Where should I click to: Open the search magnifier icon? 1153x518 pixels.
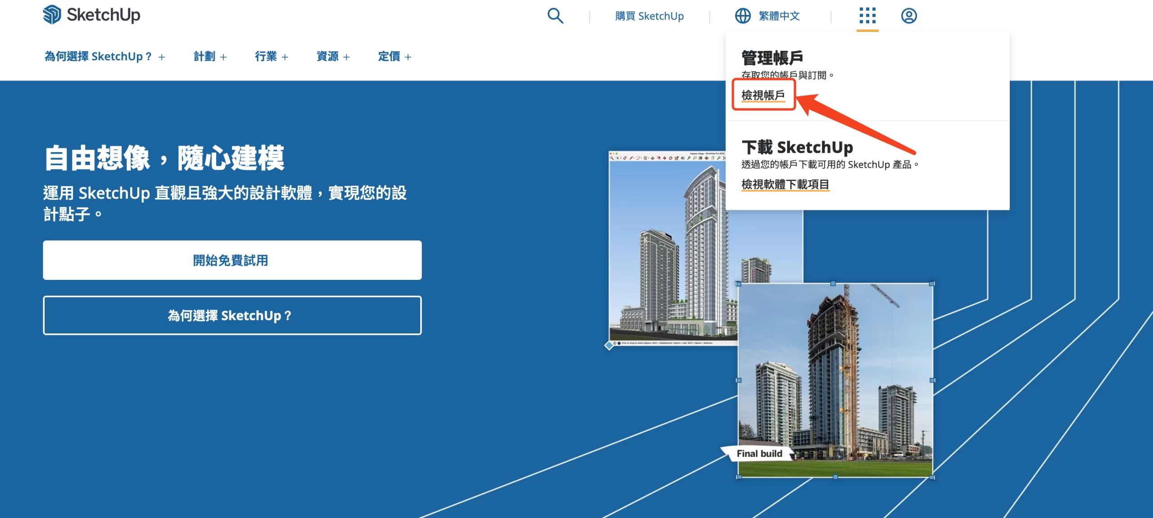[555, 16]
